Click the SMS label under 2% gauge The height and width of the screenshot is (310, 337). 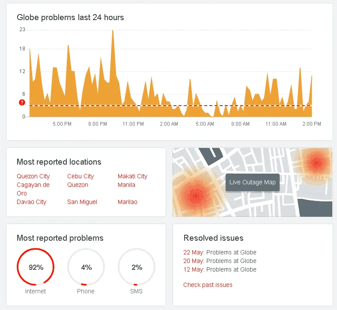(x=136, y=291)
